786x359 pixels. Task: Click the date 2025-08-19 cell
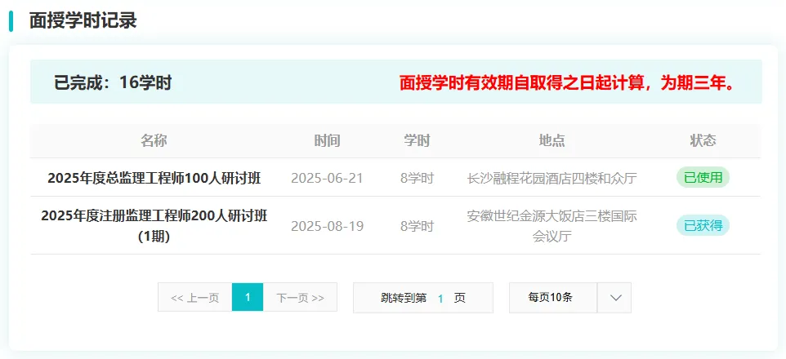click(327, 225)
